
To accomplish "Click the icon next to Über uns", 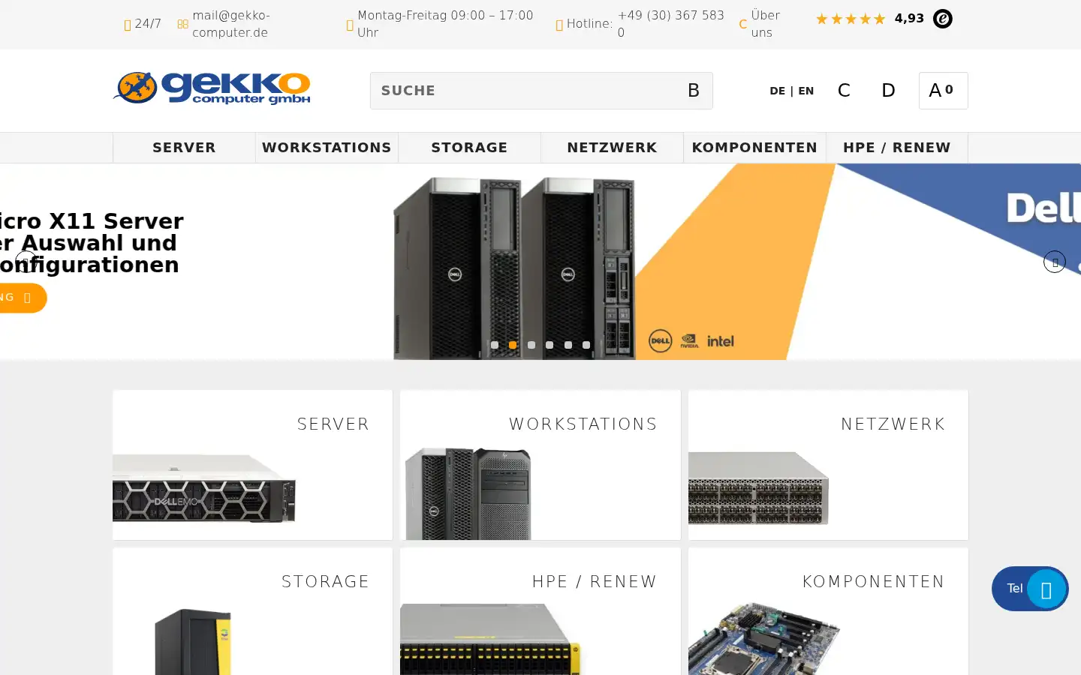I will (743, 25).
